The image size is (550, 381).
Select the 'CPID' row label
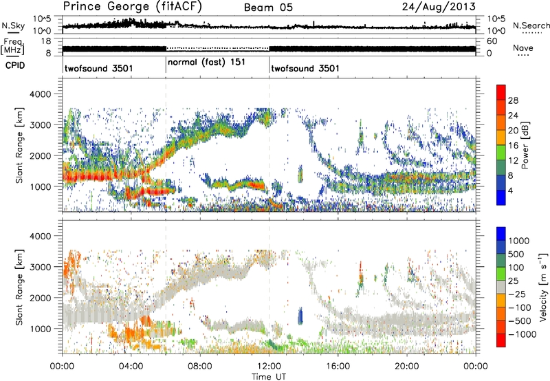tap(15, 65)
